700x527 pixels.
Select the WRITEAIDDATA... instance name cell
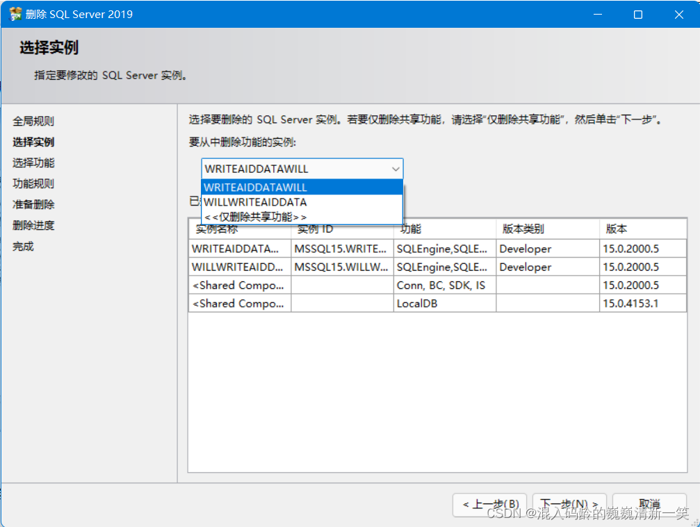[x=240, y=249]
